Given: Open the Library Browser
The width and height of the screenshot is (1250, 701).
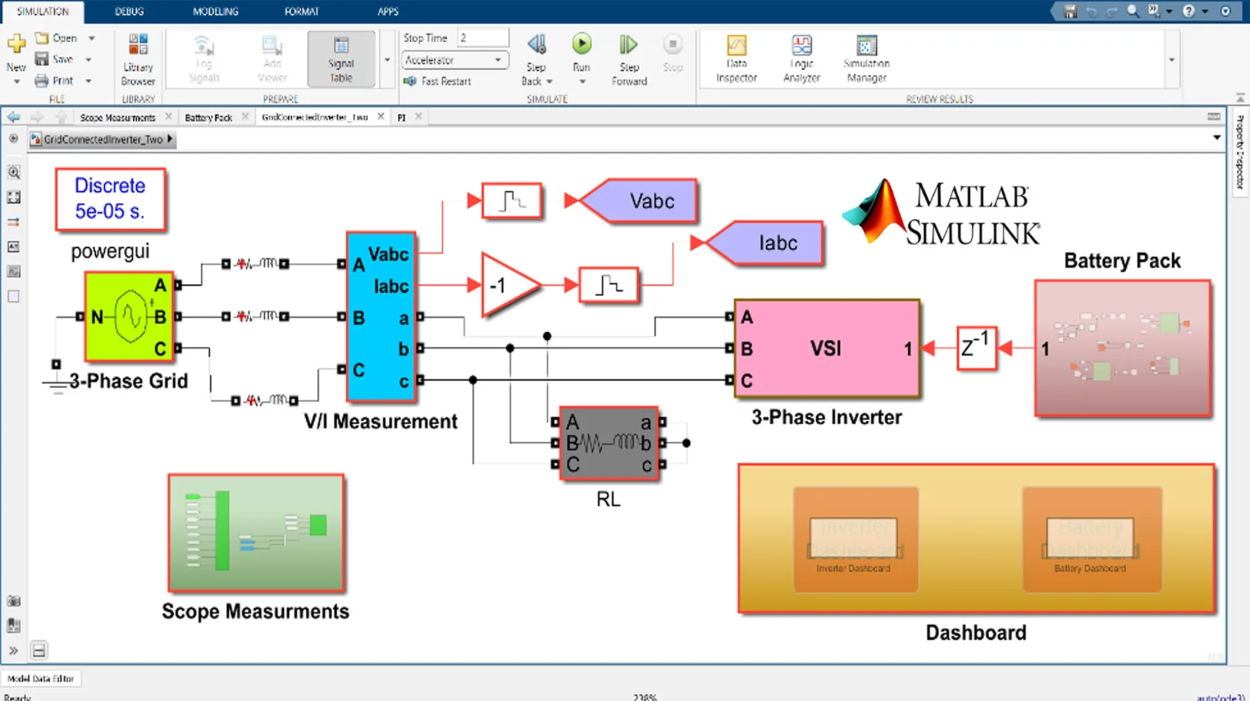Looking at the screenshot, I should [x=138, y=59].
